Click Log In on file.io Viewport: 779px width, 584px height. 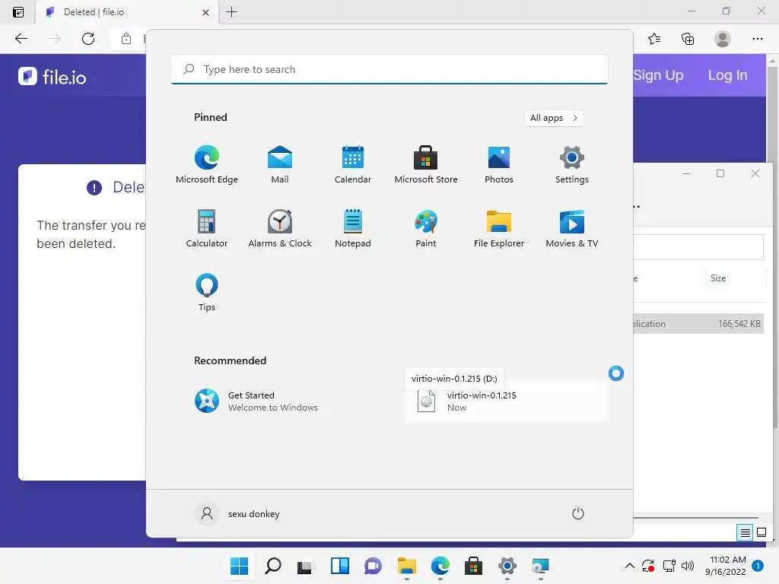[x=727, y=75]
